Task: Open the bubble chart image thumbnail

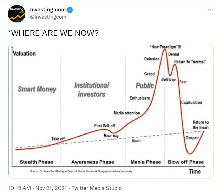Action: 111,111
